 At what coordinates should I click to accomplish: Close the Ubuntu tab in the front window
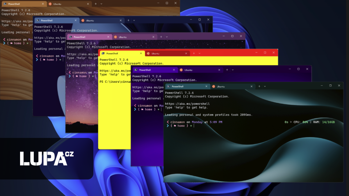252,86
